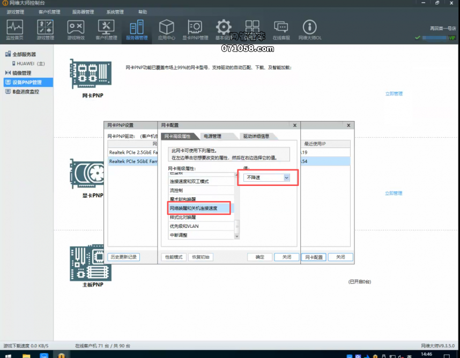
Task: Click the 确定 button in 网卡配置
Action: (x=259, y=257)
